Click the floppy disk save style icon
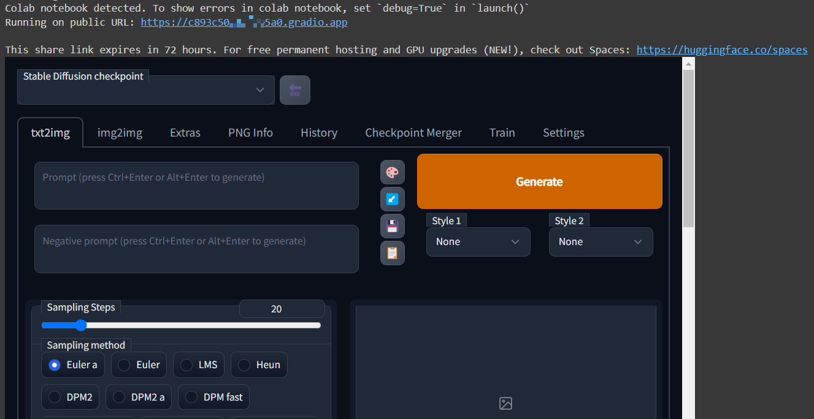The image size is (814, 419). point(392,226)
